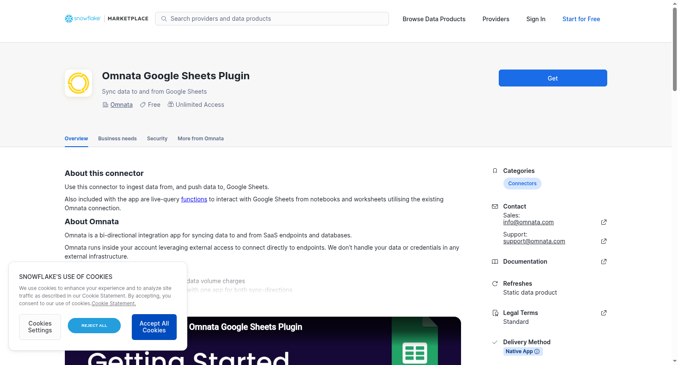
Task: Click the envelope icon beside Contact
Action: (x=495, y=206)
